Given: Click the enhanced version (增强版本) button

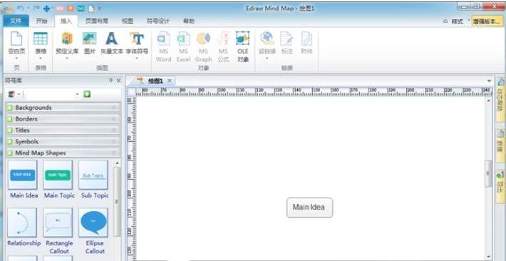Looking at the screenshot, I should click(x=487, y=21).
